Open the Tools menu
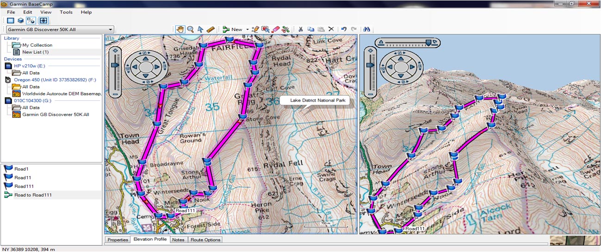The width and height of the screenshot is (601, 252). 66,12
